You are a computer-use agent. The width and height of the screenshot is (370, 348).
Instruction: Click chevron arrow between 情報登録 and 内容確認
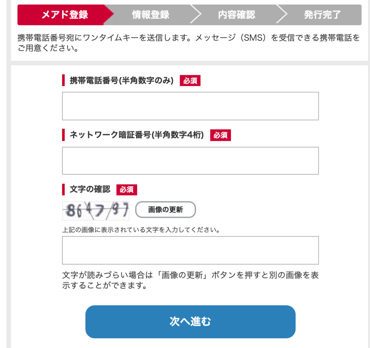coord(196,14)
